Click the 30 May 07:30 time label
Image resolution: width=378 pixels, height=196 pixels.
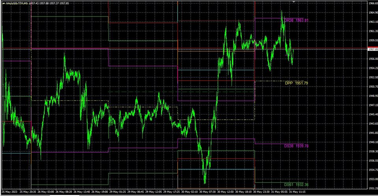pyautogui.click(x=208, y=192)
